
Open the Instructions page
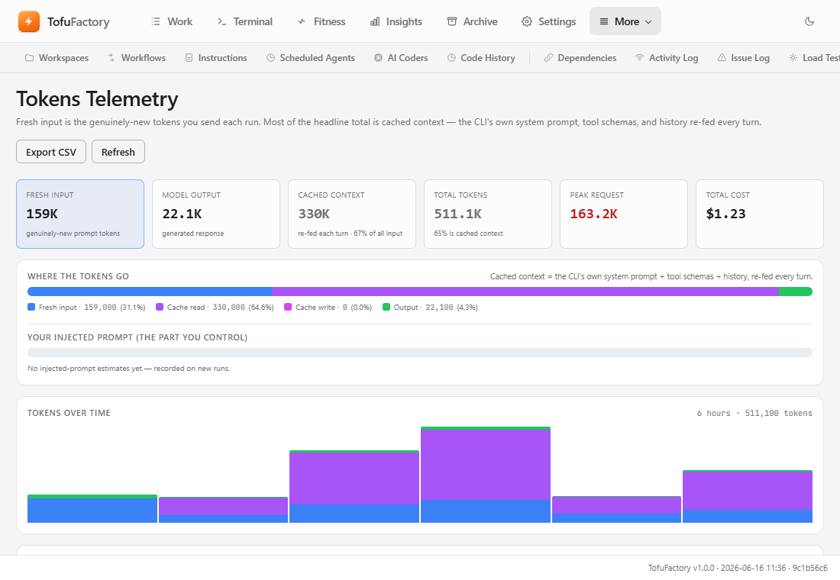(x=216, y=58)
